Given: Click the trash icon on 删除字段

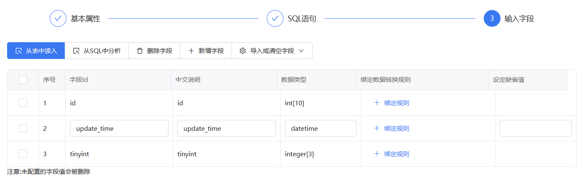Looking at the screenshot, I should [x=140, y=51].
